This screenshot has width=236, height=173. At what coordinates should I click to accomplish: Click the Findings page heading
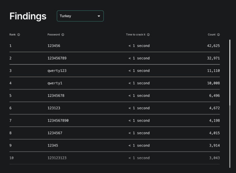[28, 16]
